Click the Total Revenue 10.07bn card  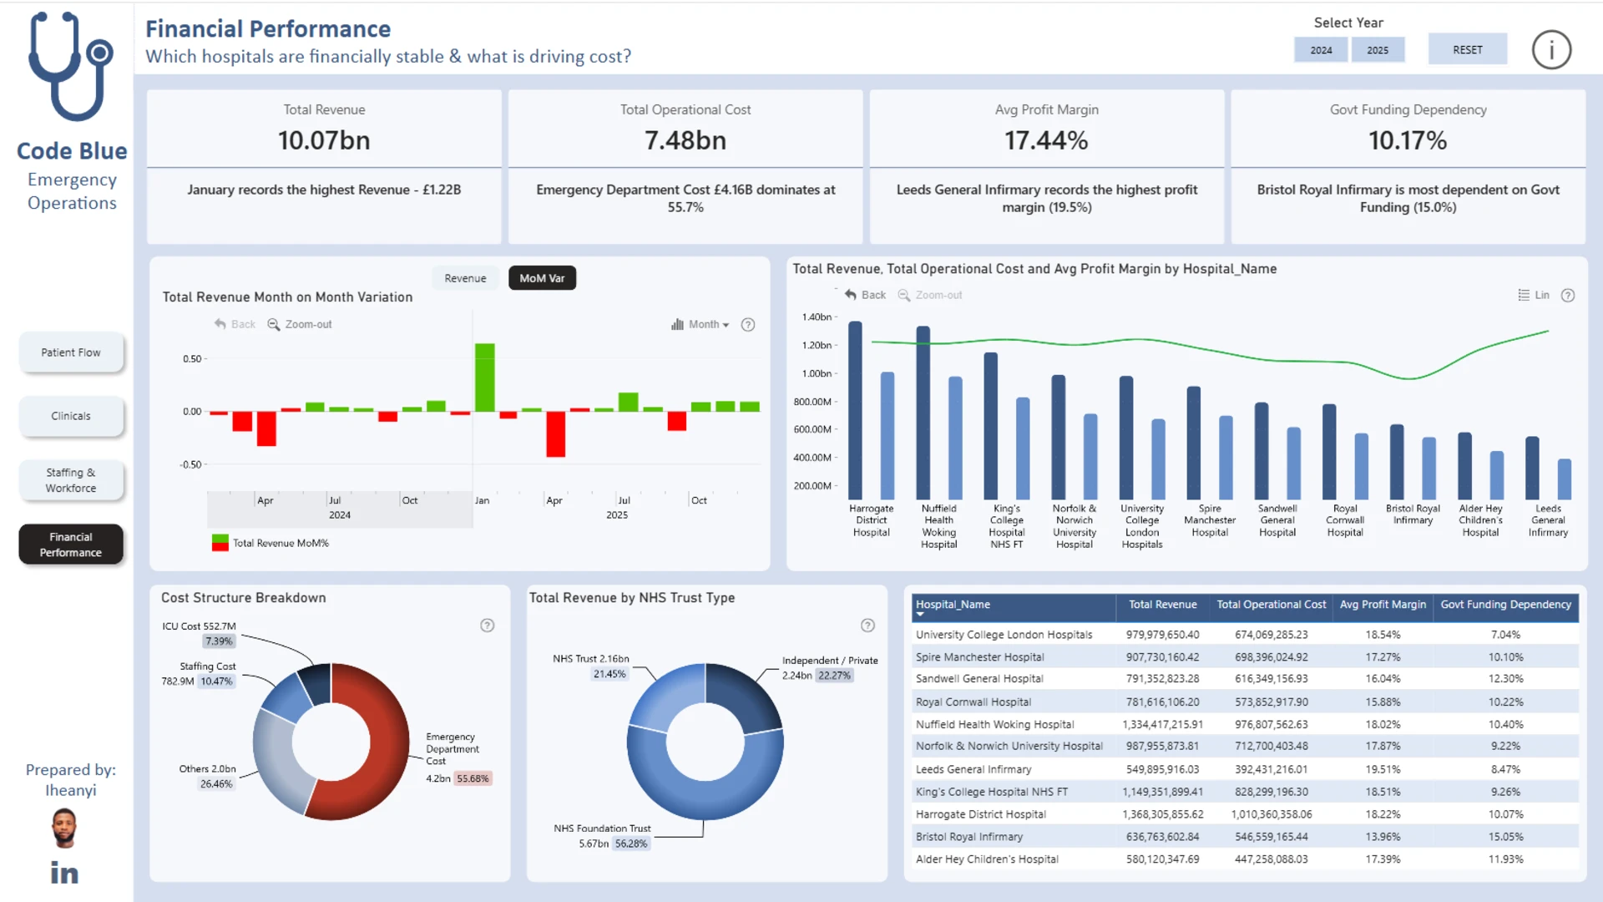(x=324, y=166)
